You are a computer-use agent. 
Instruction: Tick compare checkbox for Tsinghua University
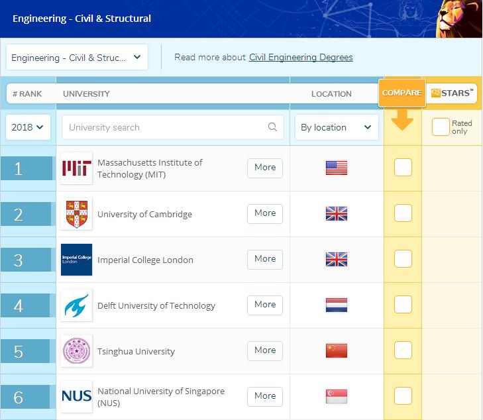click(x=403, y=350)
